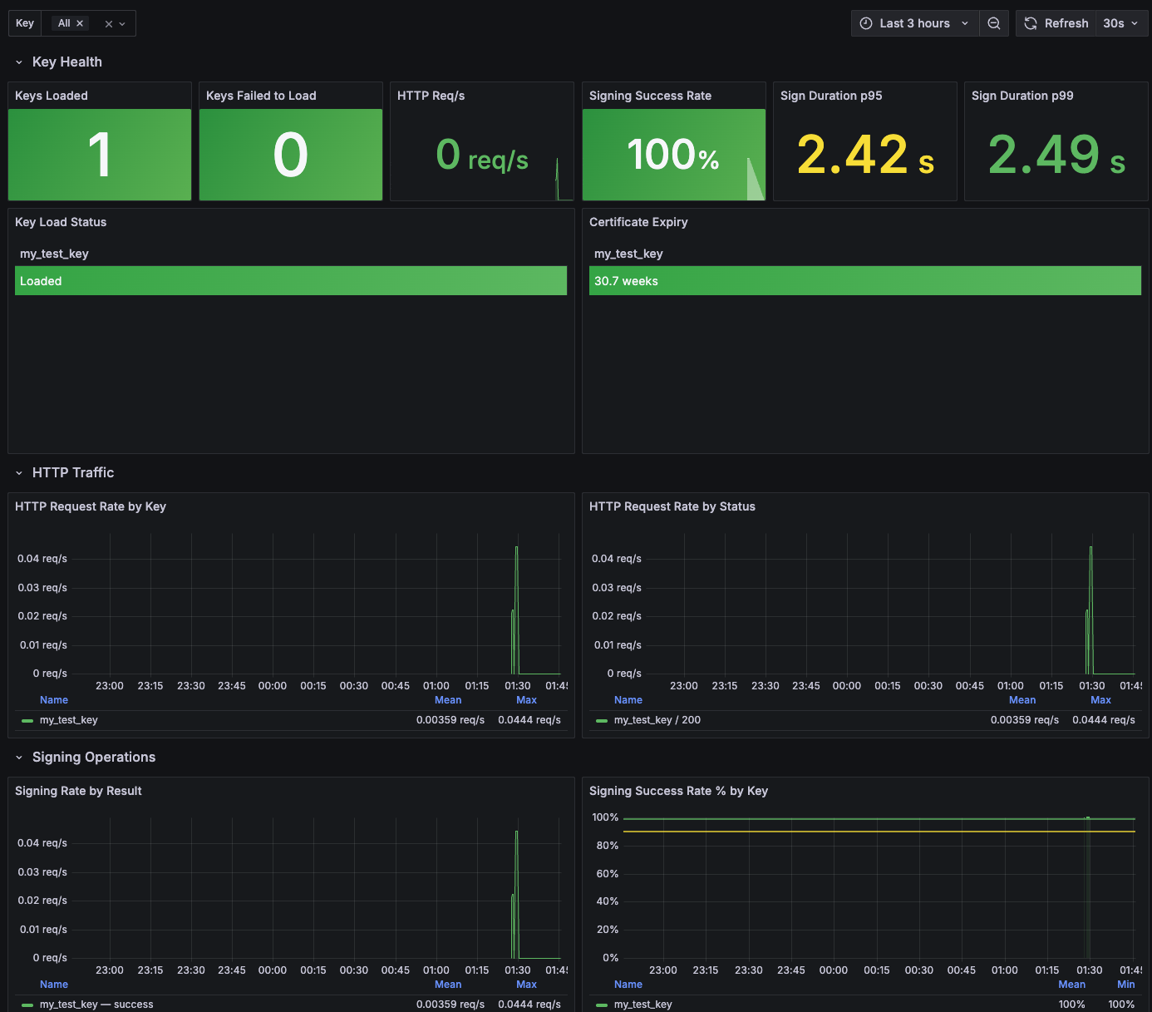The image size is (1152, 1012).
Task: Toggle my_test_key series in Request Rate by Key legend
Action: click(69, 720)
